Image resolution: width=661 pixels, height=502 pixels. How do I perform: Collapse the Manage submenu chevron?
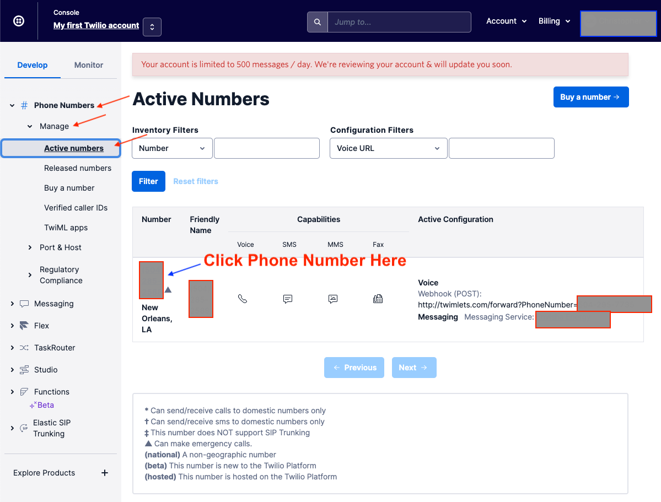click(30, 126)
